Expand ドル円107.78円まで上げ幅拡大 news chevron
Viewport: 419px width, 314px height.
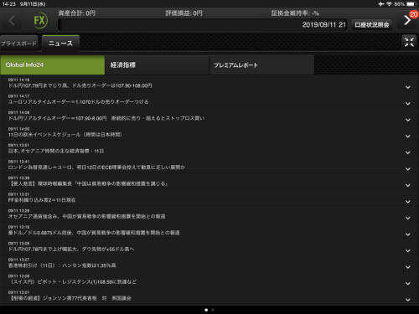click(x=408, y=251)
